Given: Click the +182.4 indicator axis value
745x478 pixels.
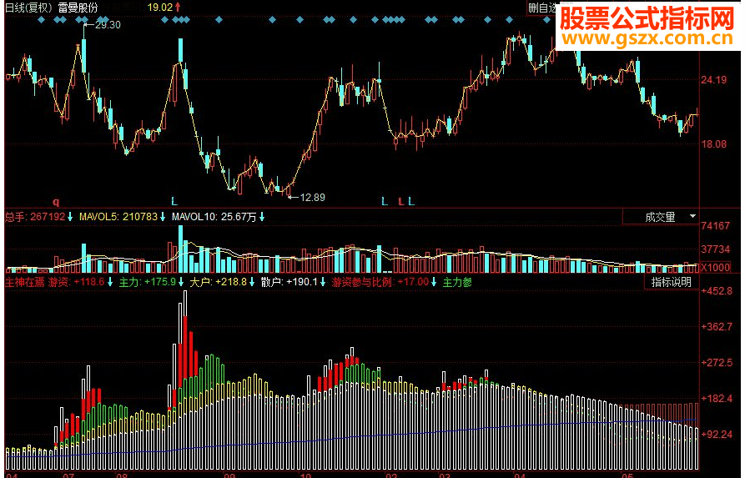Looking at the screenshot, I should [717, 399].
